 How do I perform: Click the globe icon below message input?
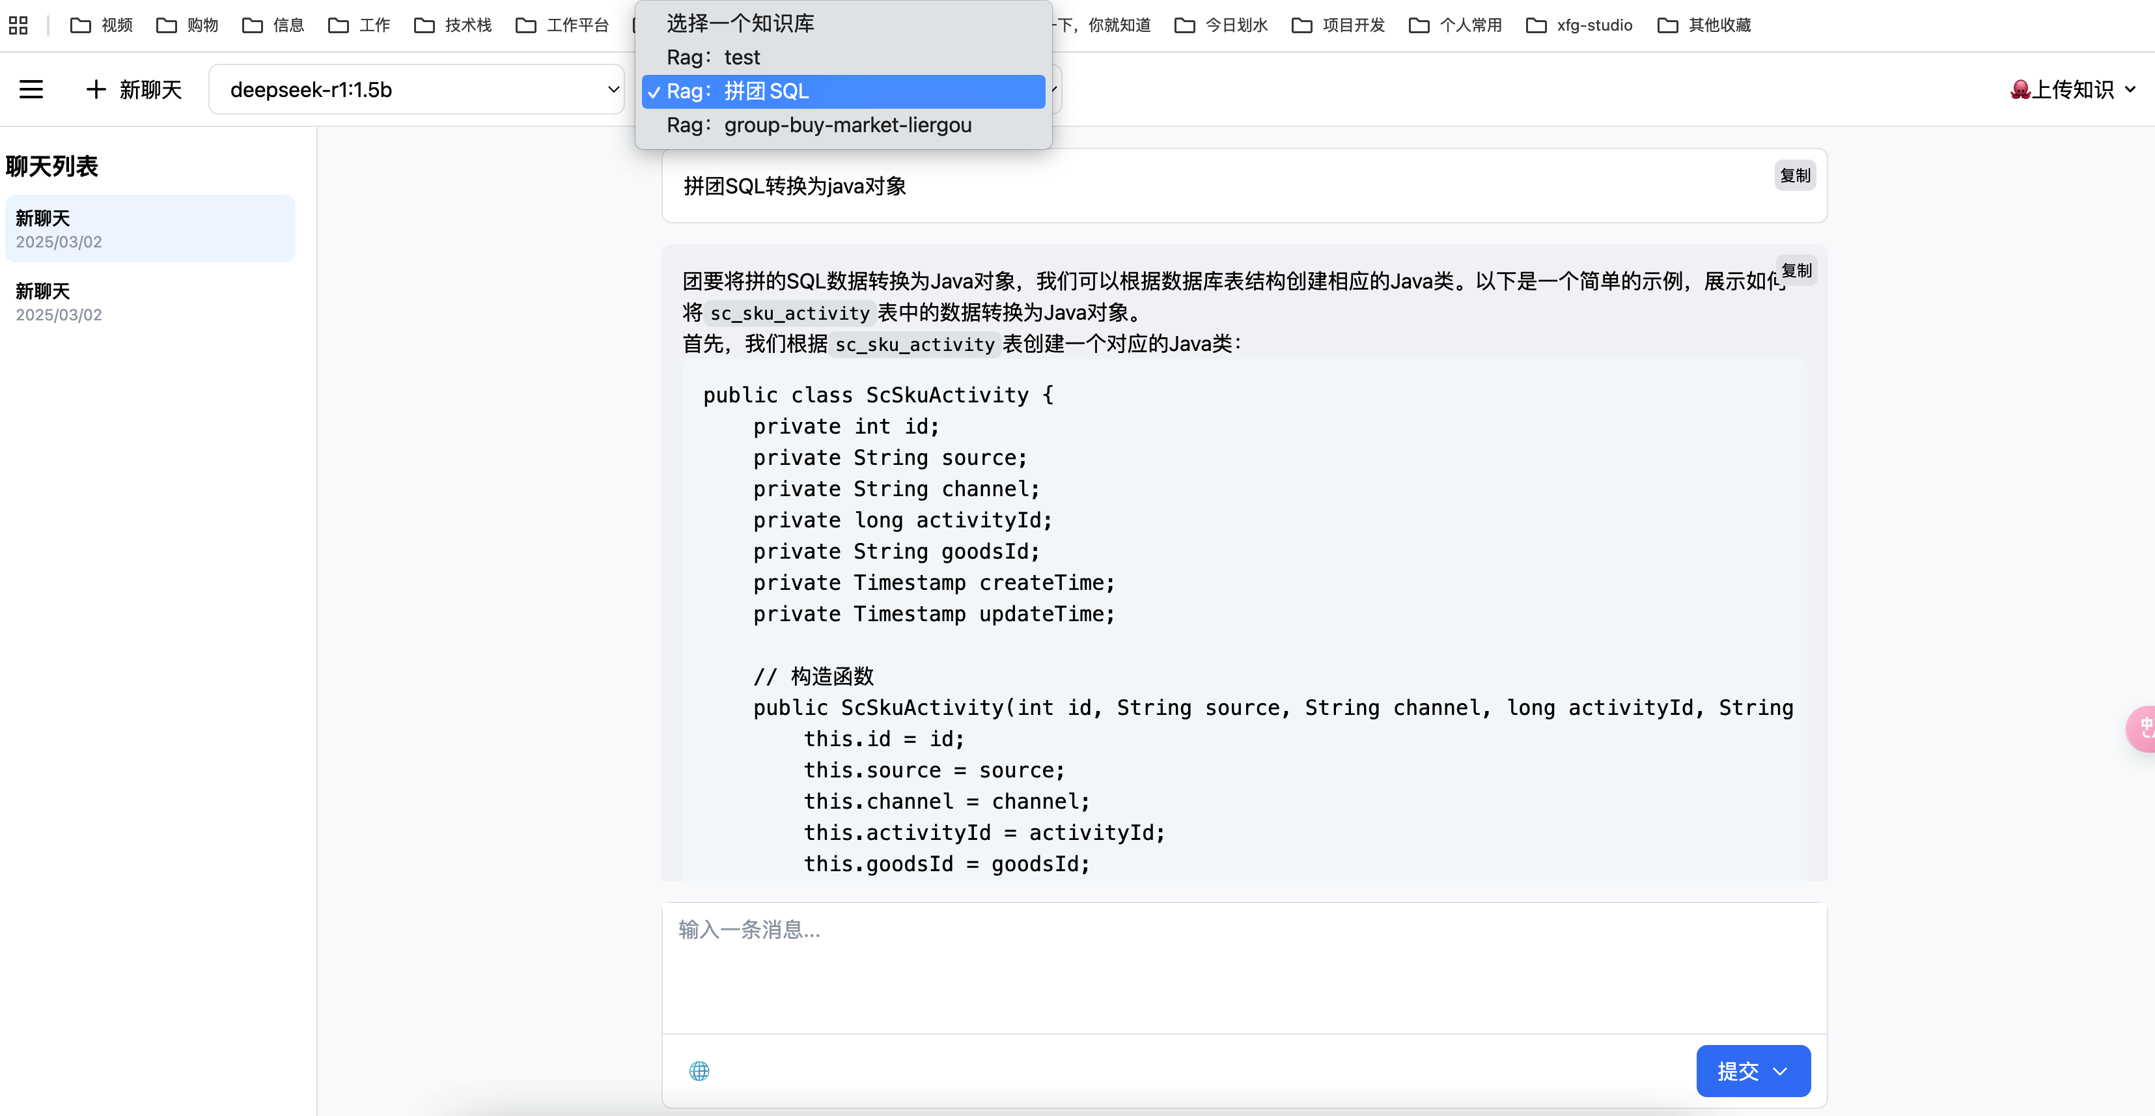[x=699, y=1070]
